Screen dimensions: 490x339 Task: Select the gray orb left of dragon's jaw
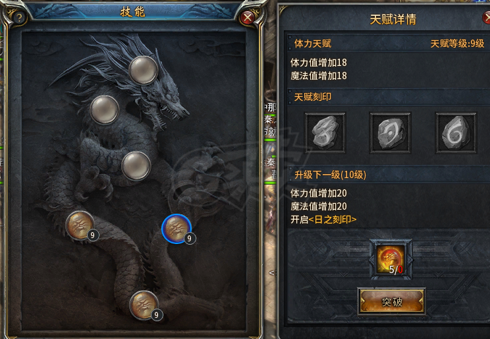tap(104, 109)
